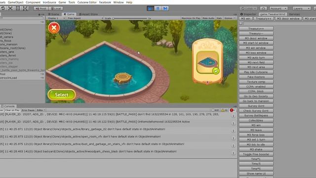Switch to the Inspector tab
Screen dimensions: 316x178
[x=248, y=14]
